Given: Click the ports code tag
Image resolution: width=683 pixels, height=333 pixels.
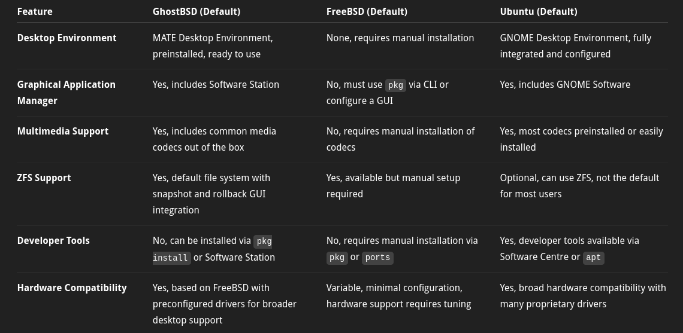Looking at the screenshot, I should [377, 257].
